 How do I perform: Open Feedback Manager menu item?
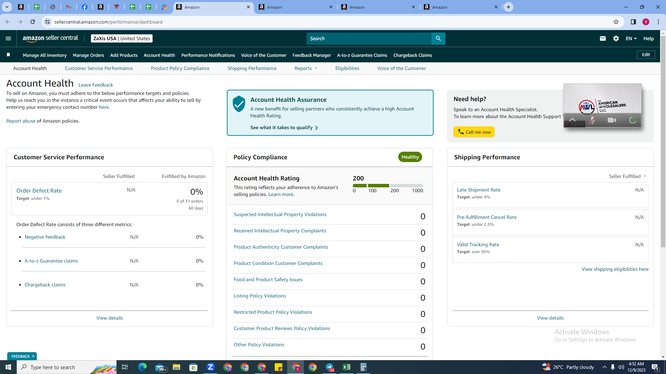pos(312,55)
